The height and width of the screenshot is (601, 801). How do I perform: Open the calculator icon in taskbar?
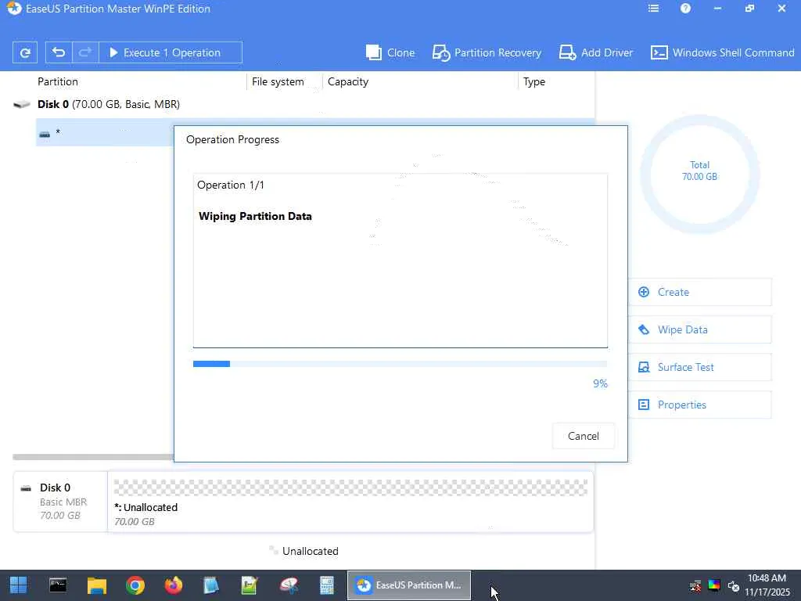tap(326, 585)
